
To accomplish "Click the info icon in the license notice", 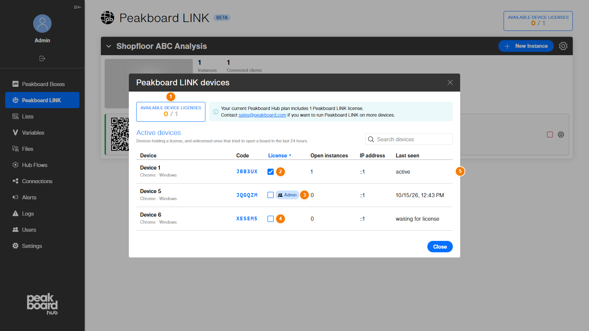I will click(x=216, y=112).
